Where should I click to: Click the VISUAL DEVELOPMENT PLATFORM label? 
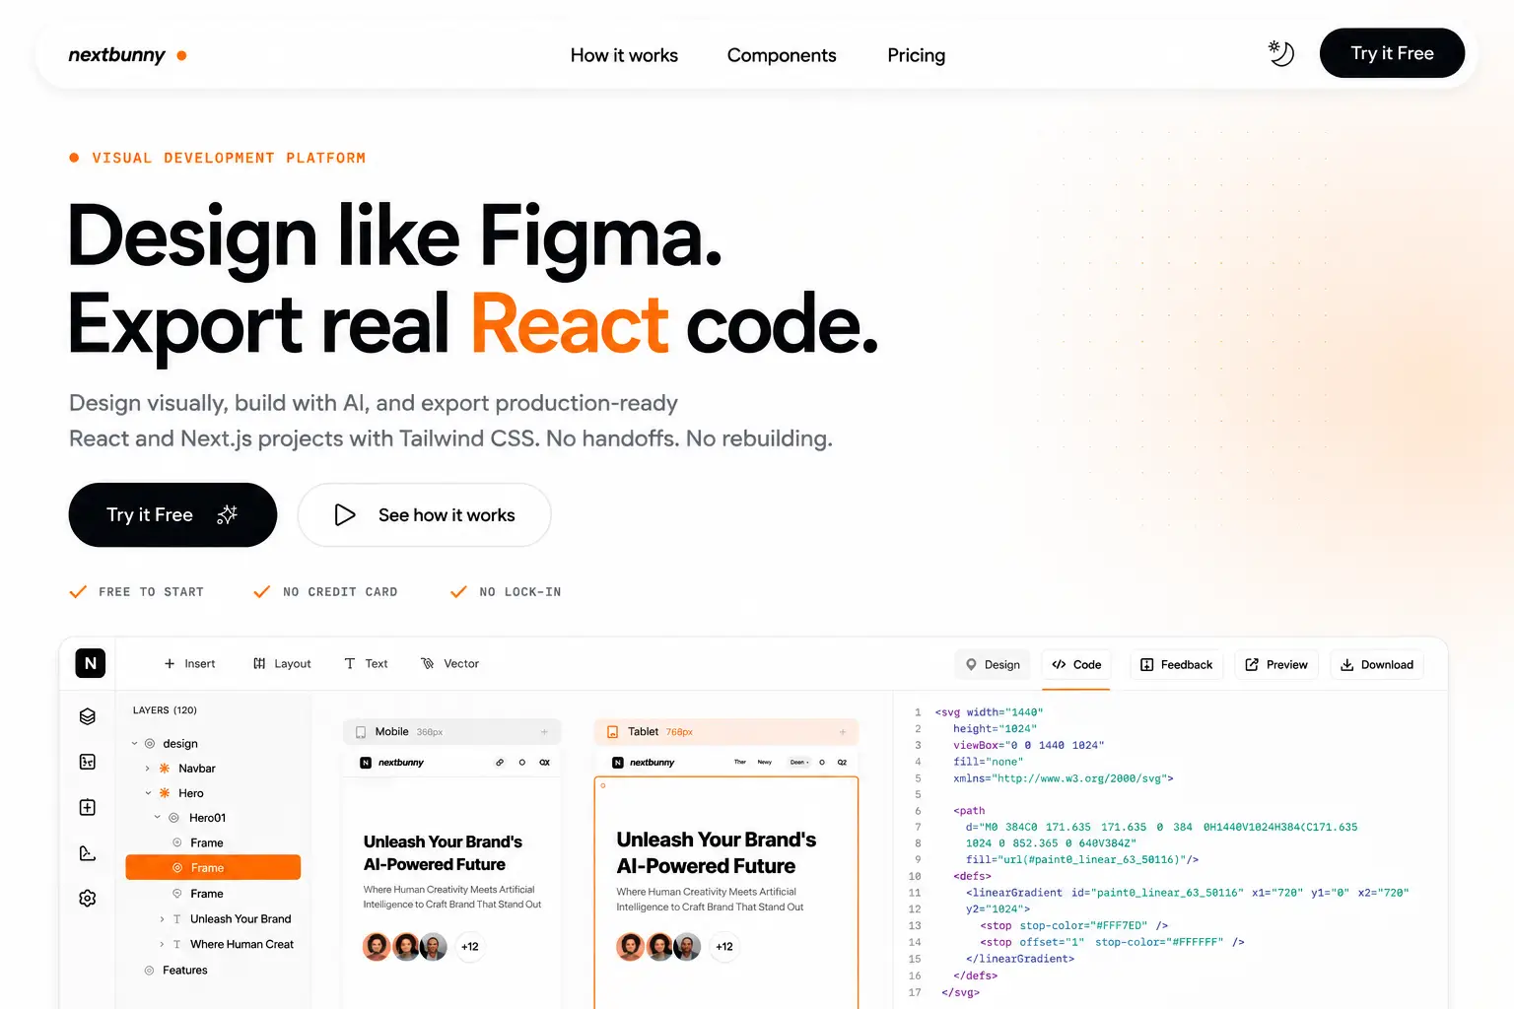tap(229, 158)
